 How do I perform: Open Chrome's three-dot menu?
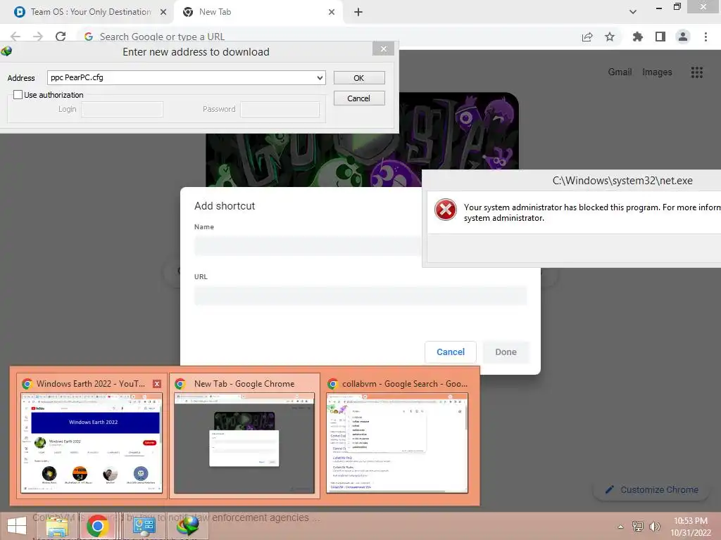706,37
